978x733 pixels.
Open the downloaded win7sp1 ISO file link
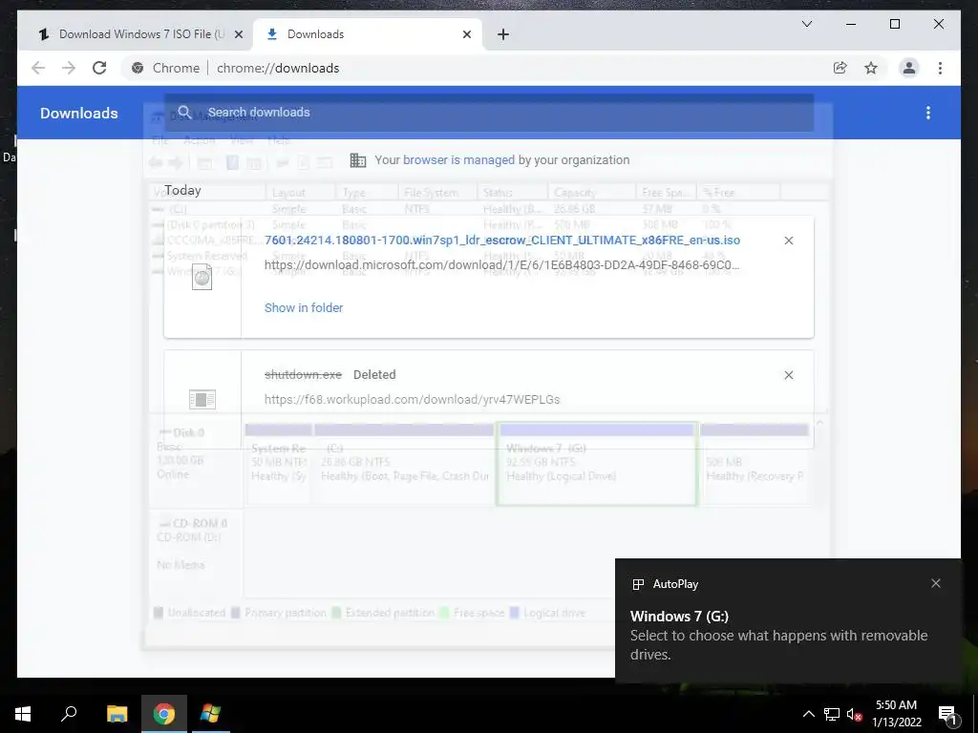[x=502, y=240]
